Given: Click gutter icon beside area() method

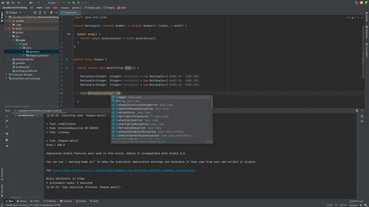Looking at the screenshot, I should (69, 34).
